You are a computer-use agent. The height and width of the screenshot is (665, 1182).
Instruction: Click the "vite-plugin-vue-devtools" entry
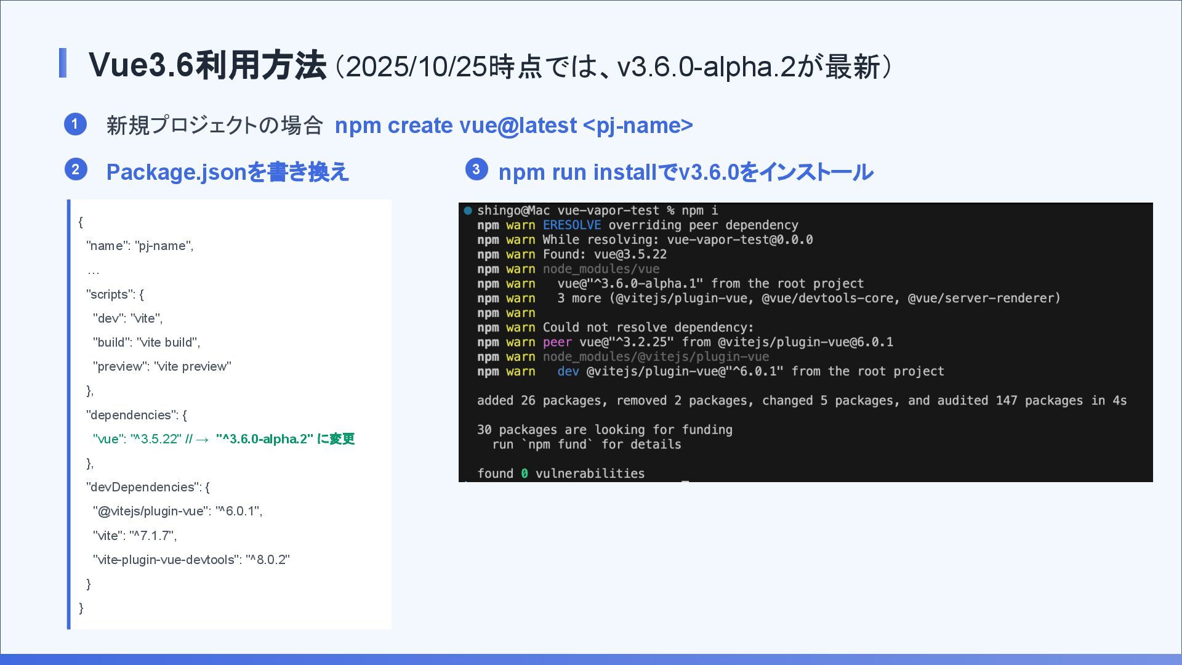point(191,560)
